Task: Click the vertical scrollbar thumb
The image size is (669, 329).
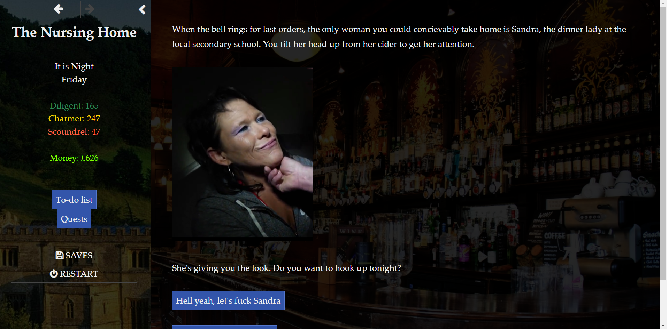Action: click(x=663, y=143)
